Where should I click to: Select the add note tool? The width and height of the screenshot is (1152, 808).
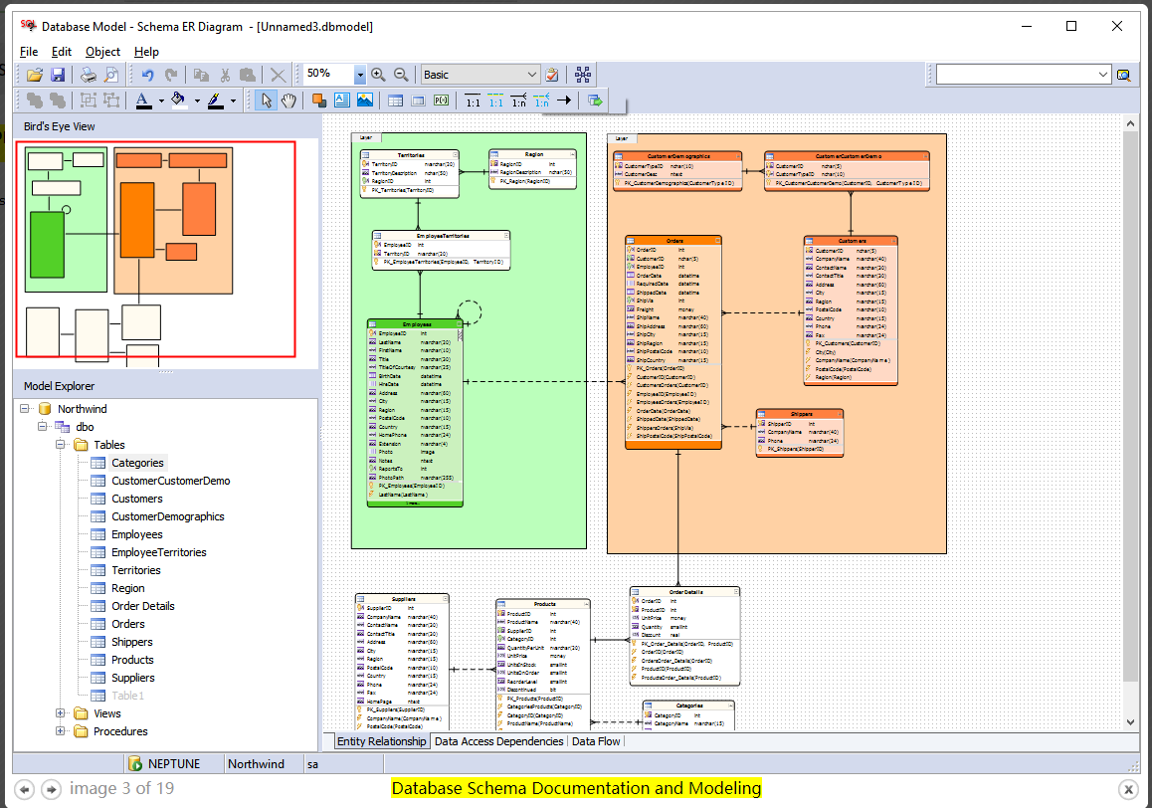pyautogui.click(x=341, y=101)
